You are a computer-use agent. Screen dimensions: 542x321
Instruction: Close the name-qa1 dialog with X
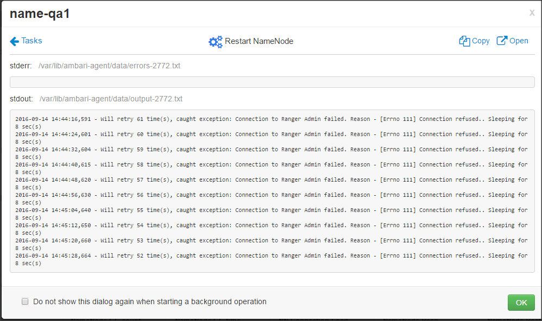click(x=532, y=13)
